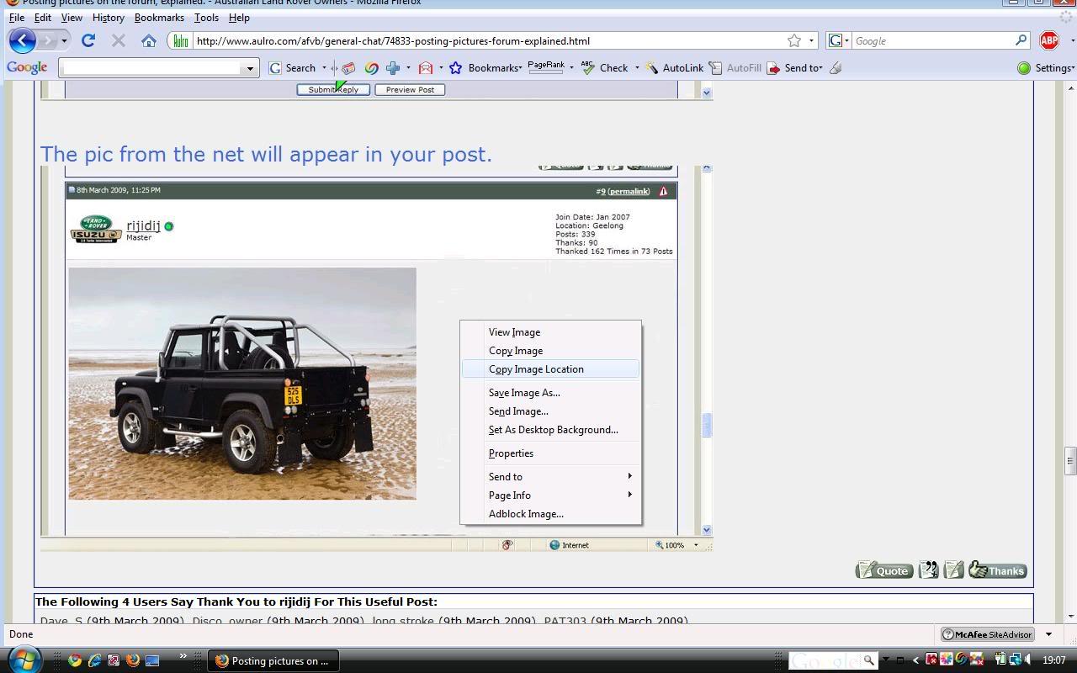Open the rijidij username link

click(x=143, y=225)
